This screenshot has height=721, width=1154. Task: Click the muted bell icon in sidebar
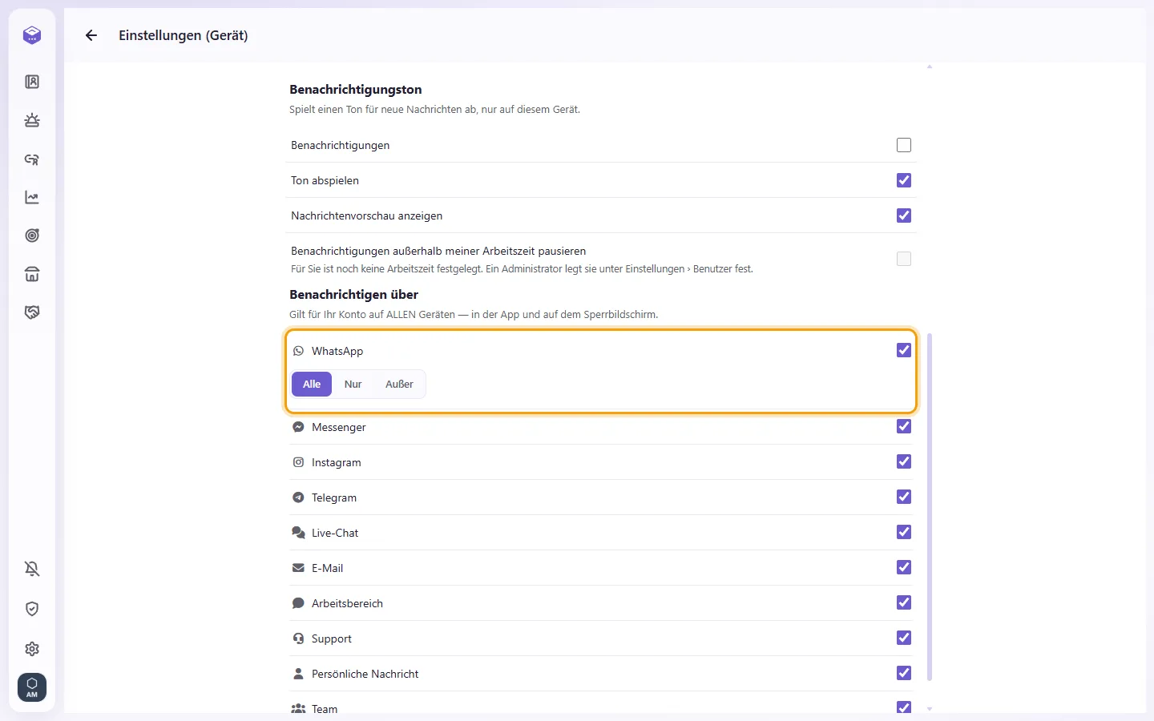point(32,569)
